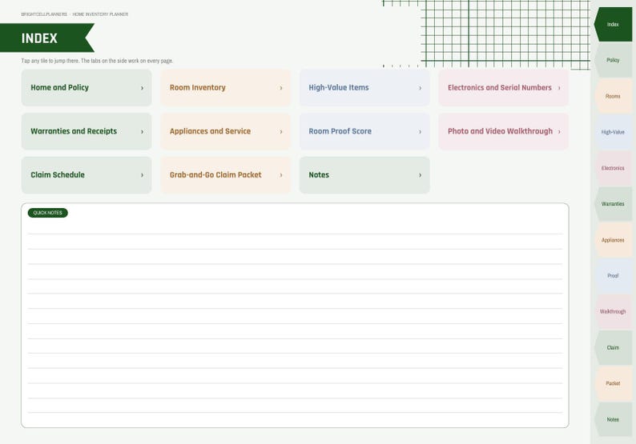636x444 pixels.
Task: Open the Claim side tab
Action: click(613, 347)
